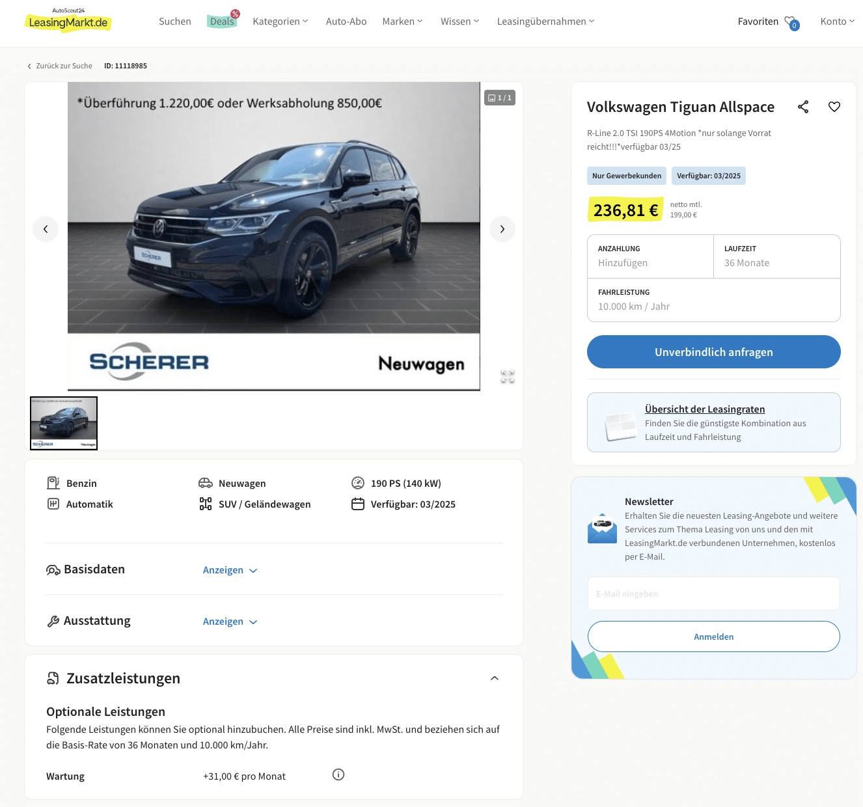Click the Automatik gearbox icon
Screen dimensions: 863x807
53,504
